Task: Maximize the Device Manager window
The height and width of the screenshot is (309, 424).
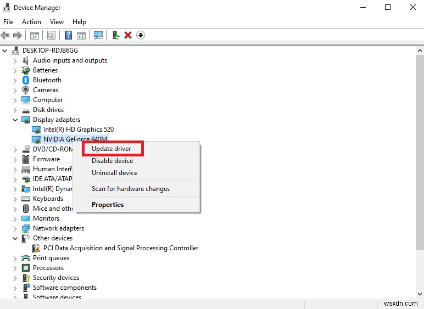Action: coord(388,7)
